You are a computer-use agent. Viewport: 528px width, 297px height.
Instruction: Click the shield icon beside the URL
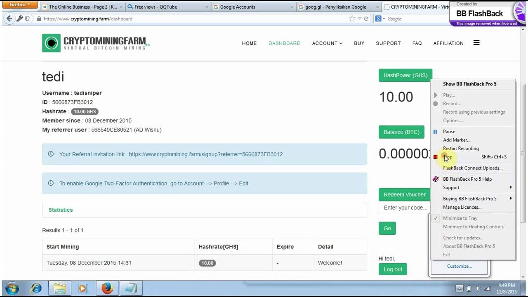tap(27, 19)
